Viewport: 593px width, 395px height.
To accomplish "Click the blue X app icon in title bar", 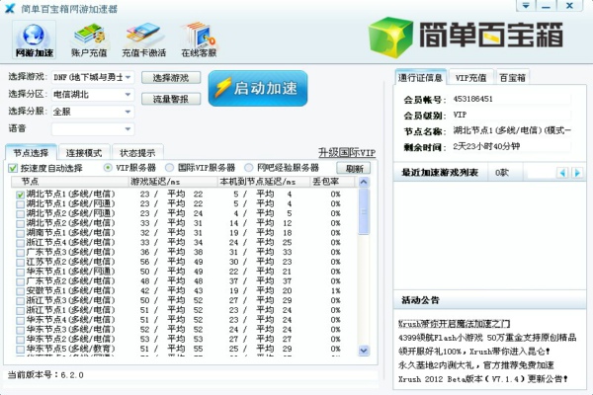I will 10,8.
